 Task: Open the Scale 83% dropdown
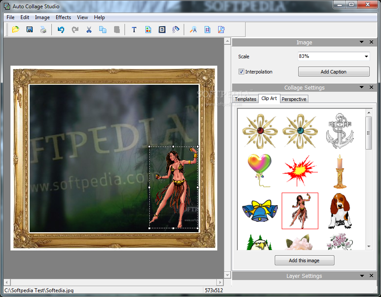pyautogui.click(x=366, y=57)
